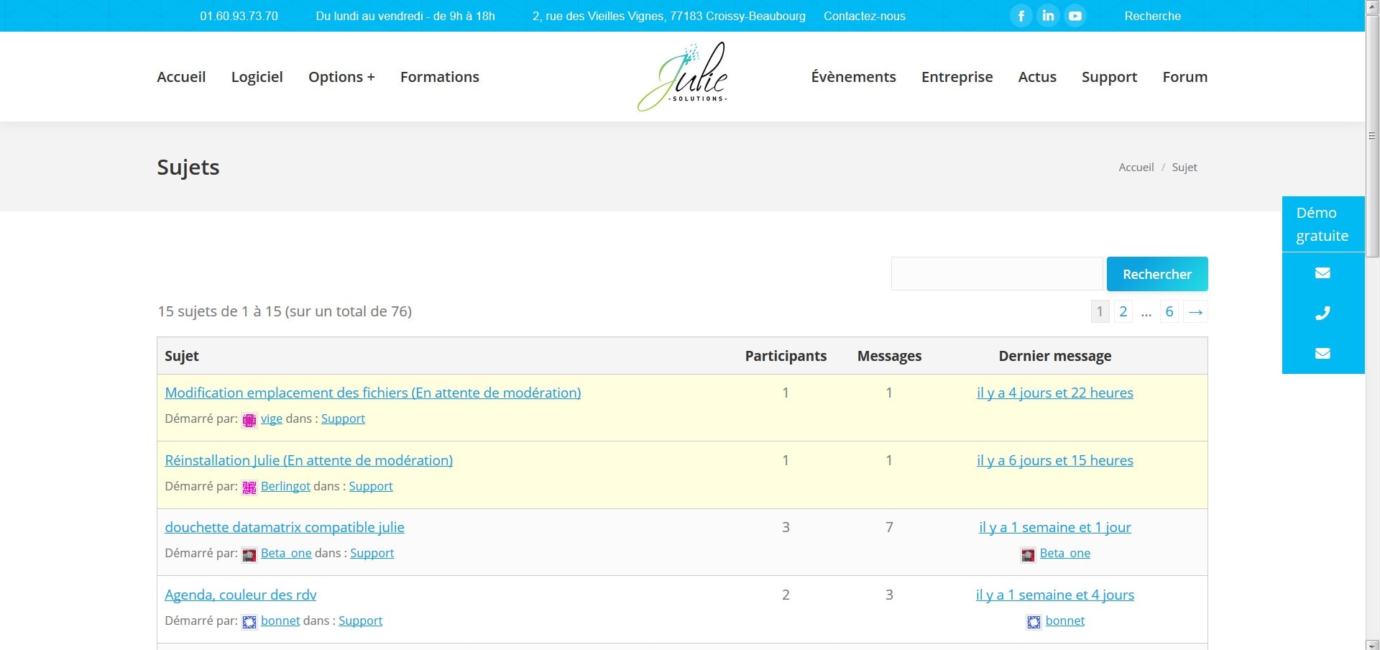Screen dimensions: 1380x650
Task: Click scrollbar down arrow
Action: [x=1372, y=644]
